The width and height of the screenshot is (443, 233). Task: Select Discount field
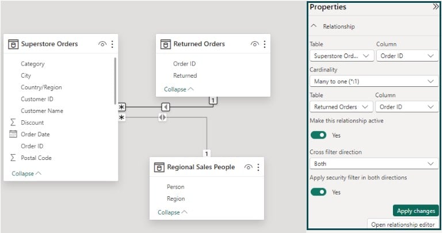[x=32, y=123]
